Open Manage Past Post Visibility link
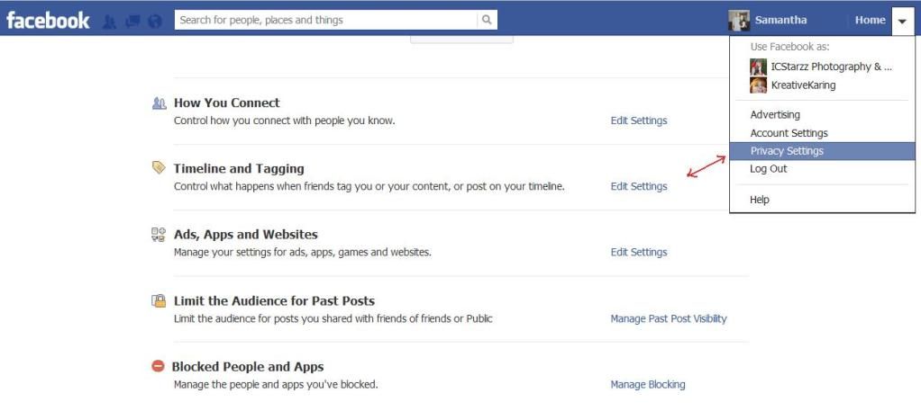 click(x=669, y=319)
